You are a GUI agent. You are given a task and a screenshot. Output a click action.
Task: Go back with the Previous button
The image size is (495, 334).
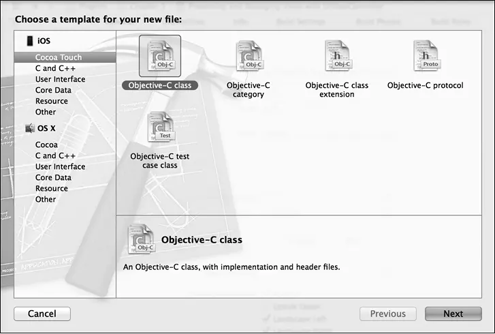pyautogui.click(x=388, y=314)
